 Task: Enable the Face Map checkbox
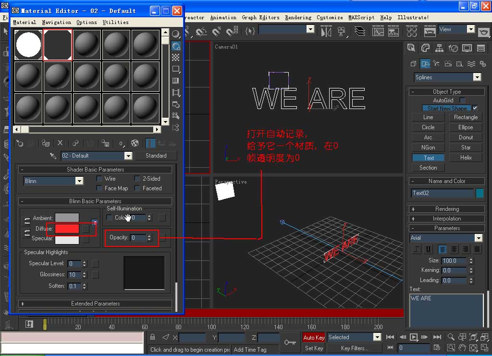tap(99, 188)
